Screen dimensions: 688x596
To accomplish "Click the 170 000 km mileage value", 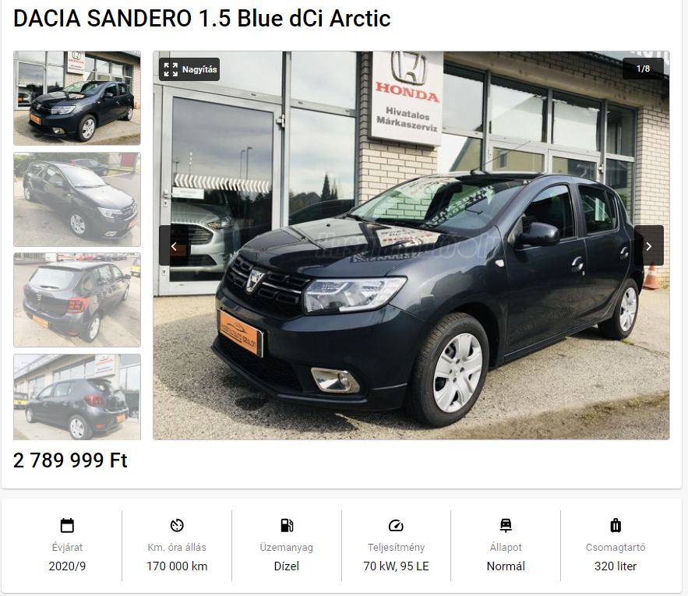I will tap(177, 566).
